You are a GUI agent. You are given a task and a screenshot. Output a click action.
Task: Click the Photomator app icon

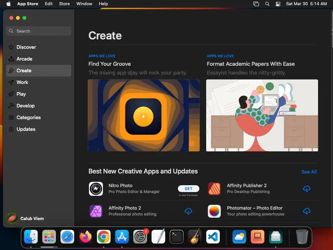click(x=214, y=211)
